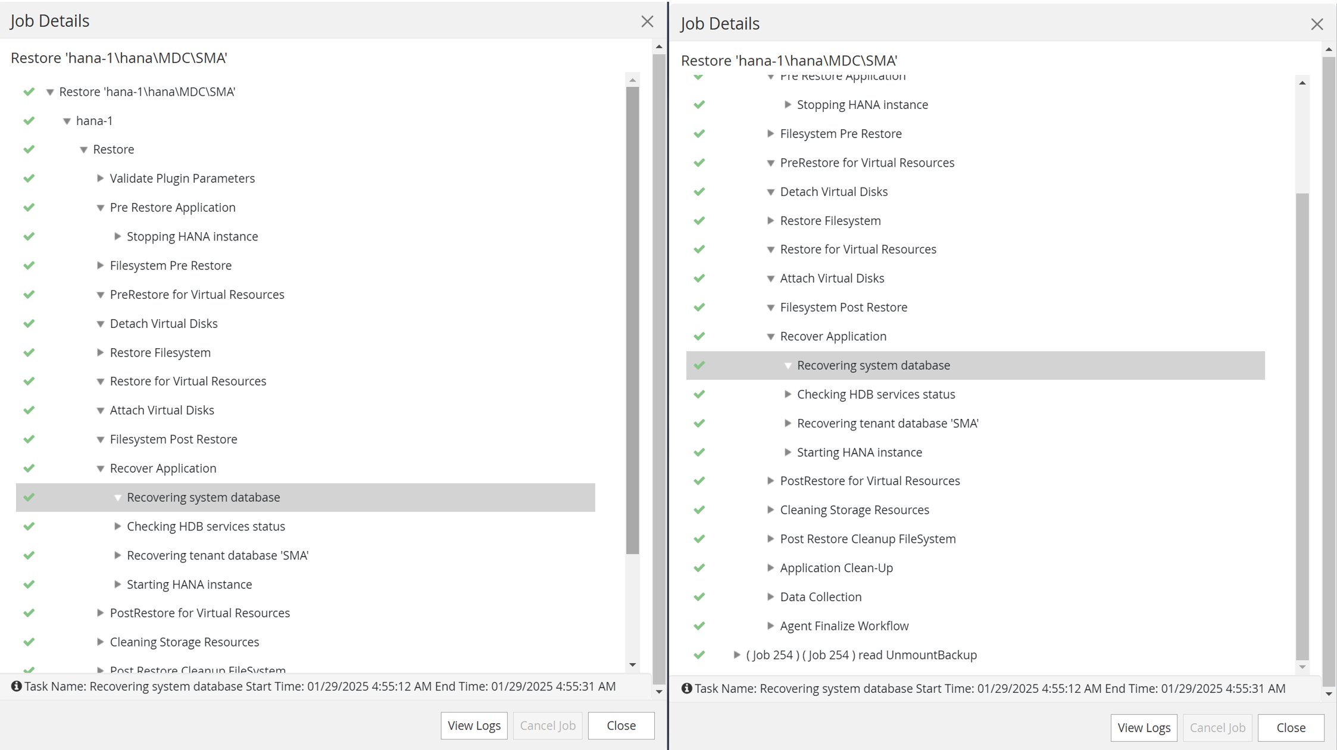1337x750 pixels.
Task: Click green checkmark beside Data Collection
Action: point(699,597)
